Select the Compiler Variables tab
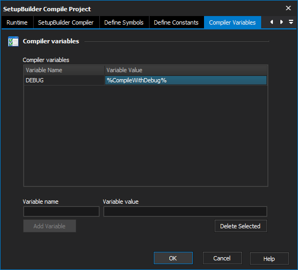The width and height of the screenshot is (298, 270). point(232,22)
